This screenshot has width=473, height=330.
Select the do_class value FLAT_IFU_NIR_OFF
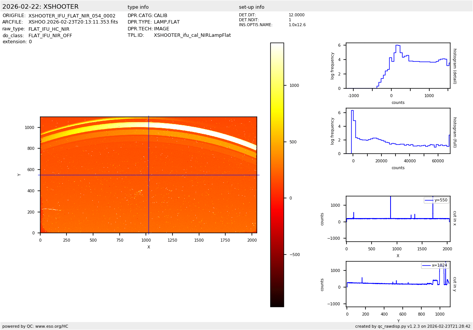tap(50, 36)
